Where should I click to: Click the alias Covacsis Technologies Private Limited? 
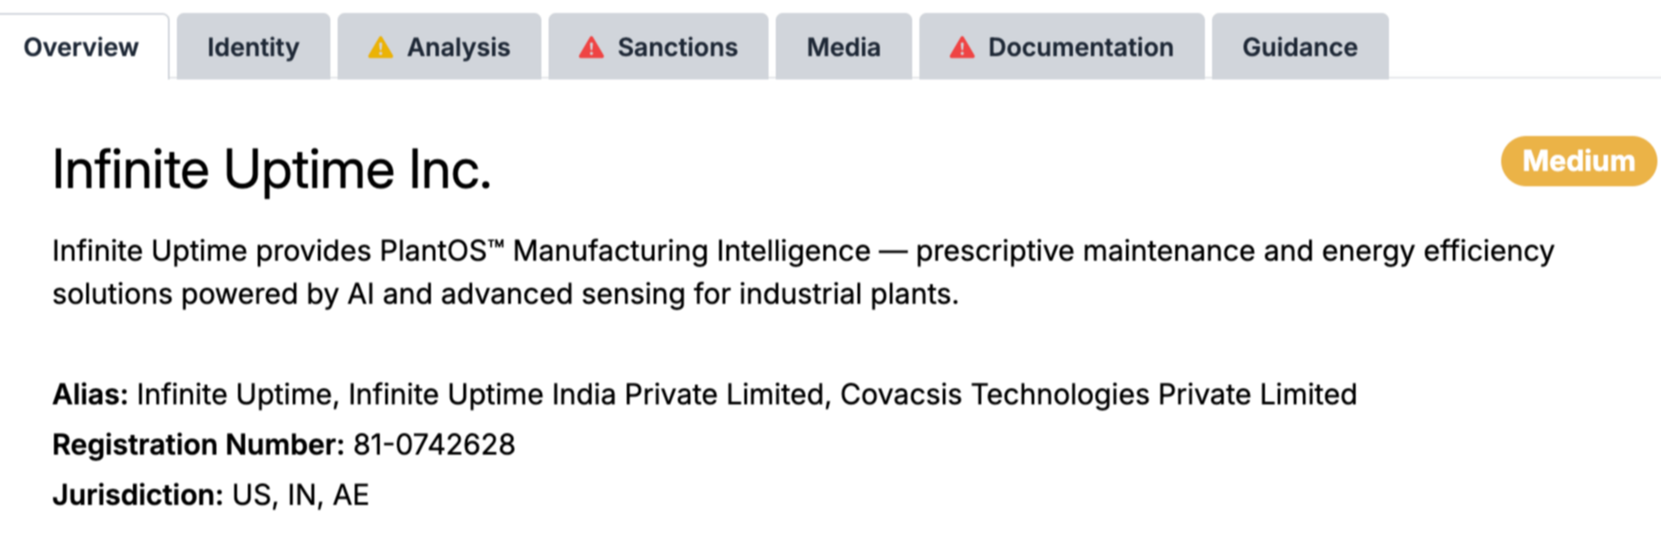tap(1097, 394)
